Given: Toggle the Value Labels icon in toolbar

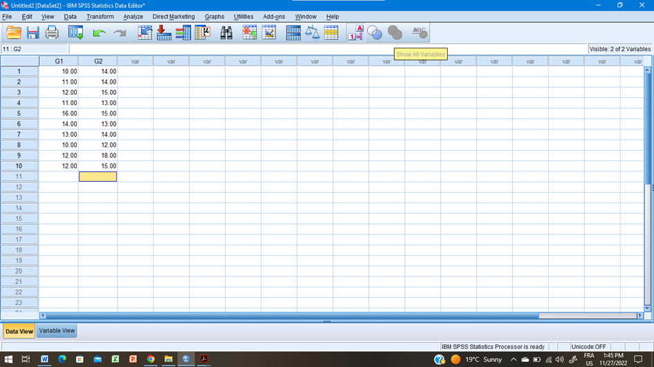Looking at the screenshot, I should [x=355, y=32].
